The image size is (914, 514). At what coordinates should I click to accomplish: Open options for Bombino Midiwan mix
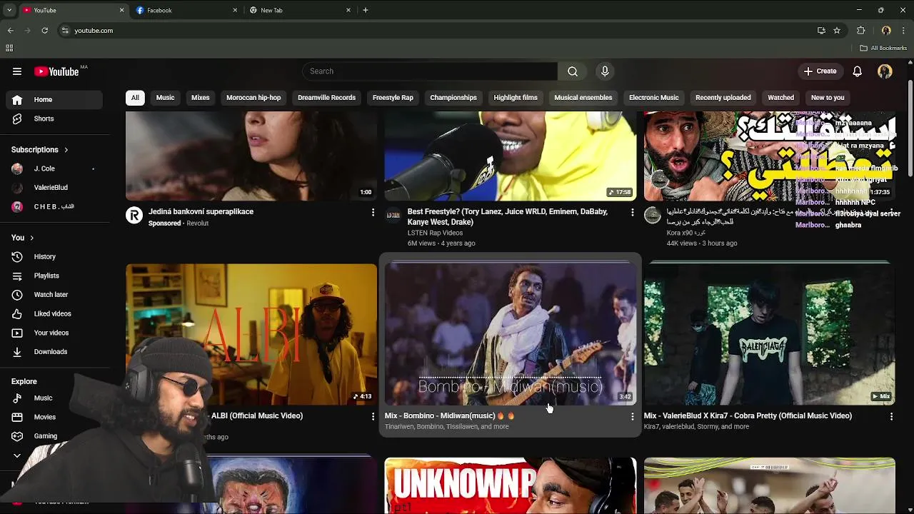point(632,416)
